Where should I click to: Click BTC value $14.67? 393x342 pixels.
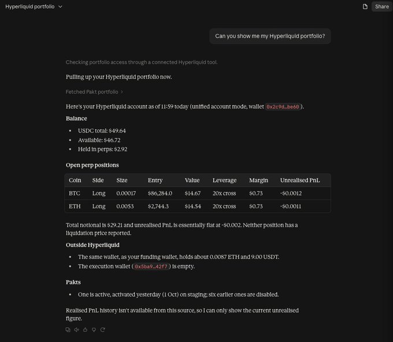coord(192,193)
